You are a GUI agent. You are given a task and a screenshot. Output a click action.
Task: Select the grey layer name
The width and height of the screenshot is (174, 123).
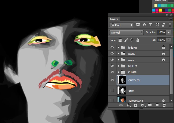pyautogui.click(x=131, y=91)
